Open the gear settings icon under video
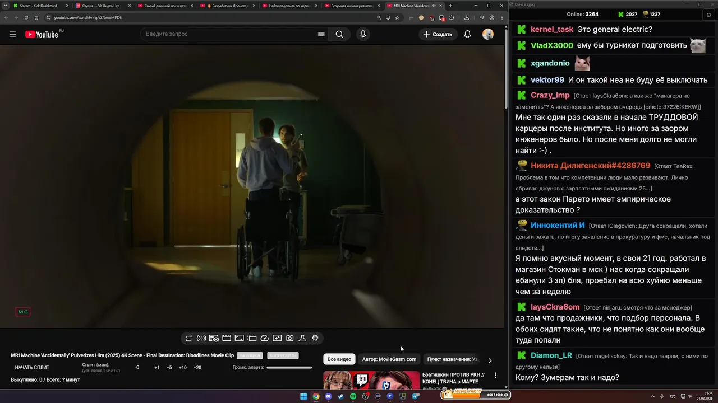Image resolution: width=718 pixels, height=403 pixels. (315, 338)
